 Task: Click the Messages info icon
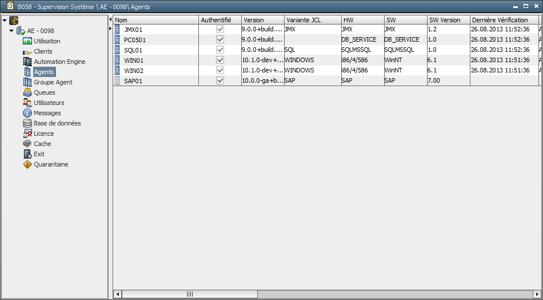[x=27, y=113]
